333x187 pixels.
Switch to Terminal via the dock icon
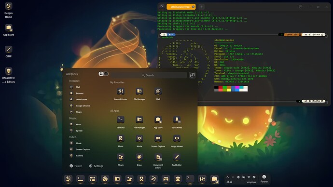(x=190, y=179)
